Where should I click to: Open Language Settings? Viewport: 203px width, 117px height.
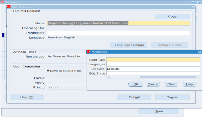pos(129,45)
